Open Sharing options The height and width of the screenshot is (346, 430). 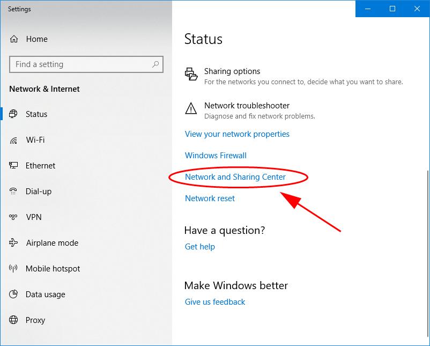[232, 71]
